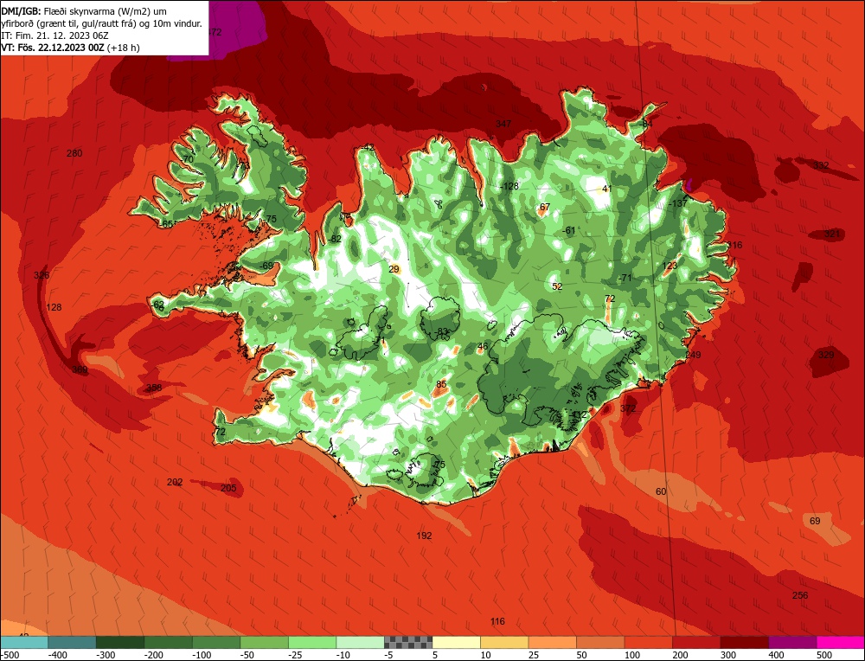The height and width of the screenshot is (661, 865).
Task: Click the green legend swatch between -200 and -100
Action: [169, 642]
